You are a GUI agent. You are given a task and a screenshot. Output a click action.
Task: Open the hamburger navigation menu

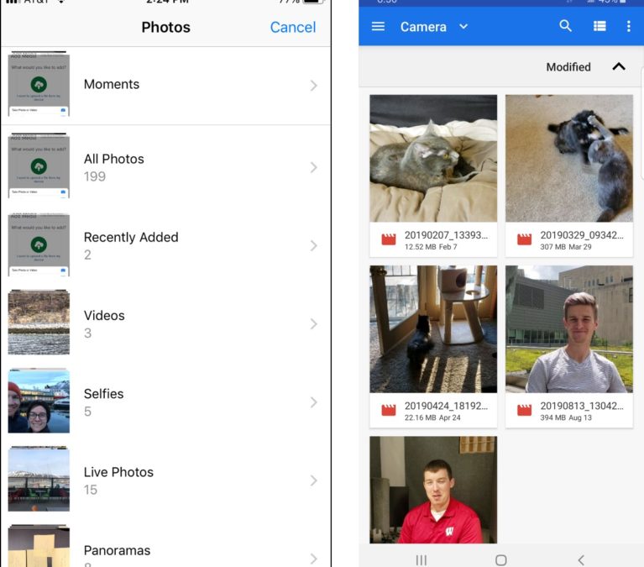tap(378, 27)
